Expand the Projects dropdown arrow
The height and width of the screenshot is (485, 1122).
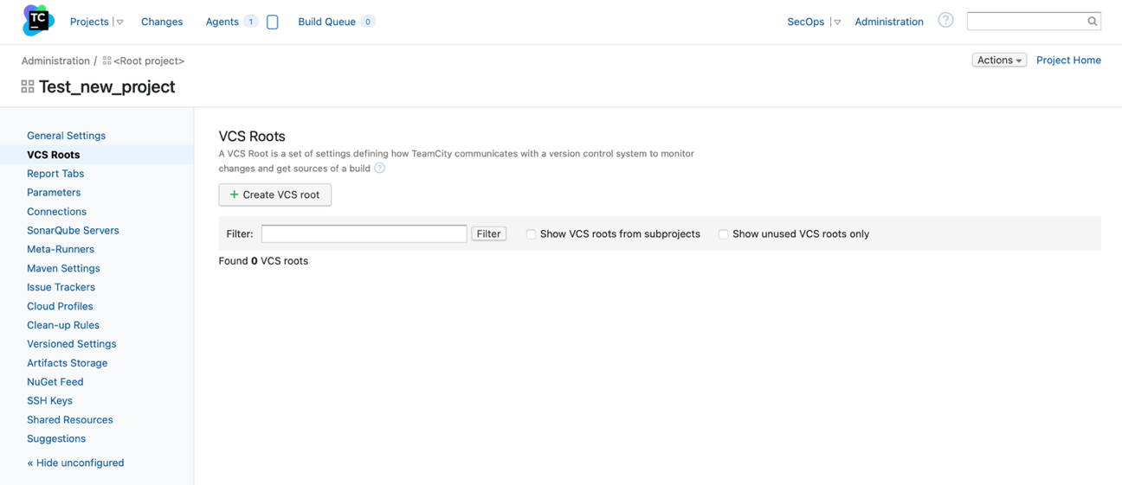(x=119, y=22)
